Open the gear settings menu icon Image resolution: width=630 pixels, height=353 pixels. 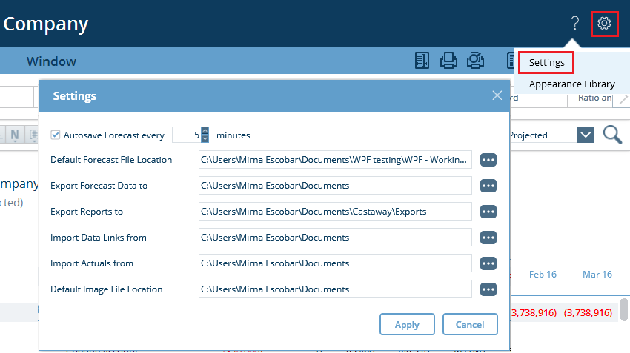click(604, 24)
